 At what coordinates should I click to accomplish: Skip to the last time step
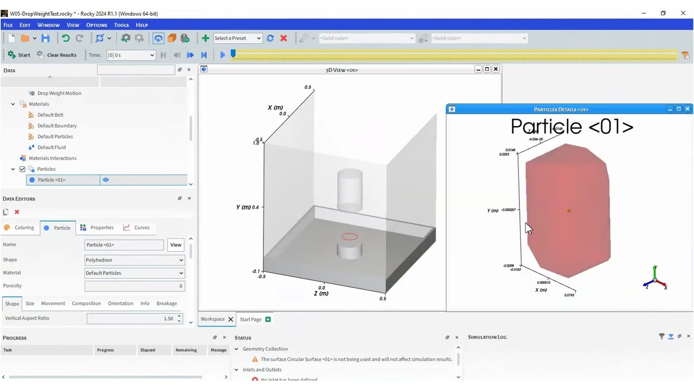[x=203, y=55]
